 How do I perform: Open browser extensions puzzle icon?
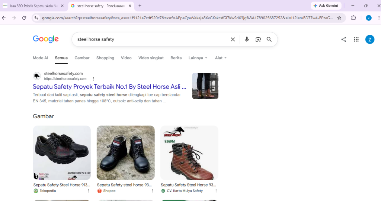click(x=353, y=18)
